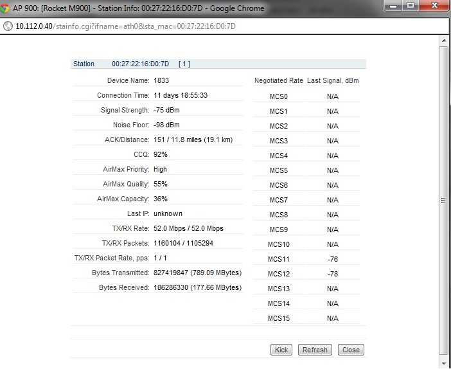Screen dimensions: 451x369
Task: Click the MCS13 rate row
Action: coord(306,289)
